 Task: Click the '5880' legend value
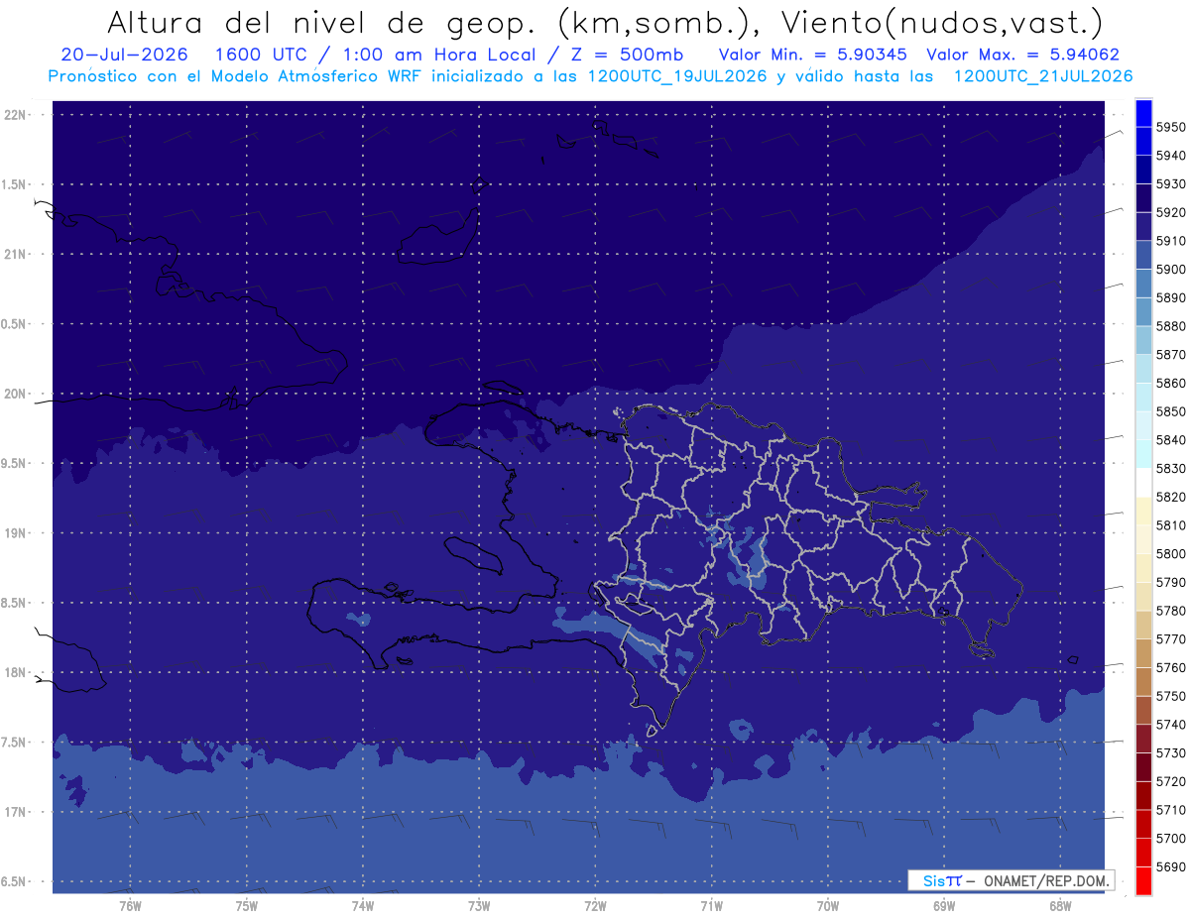tap(1170, 326)
